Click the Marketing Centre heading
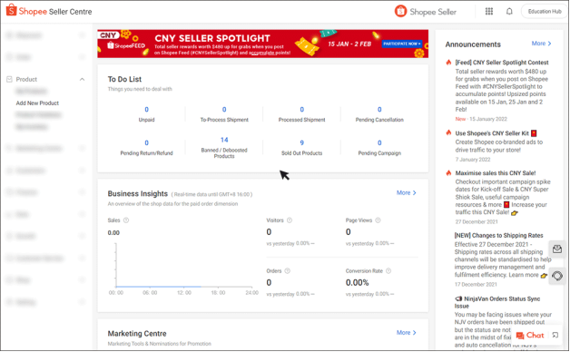 137,334
